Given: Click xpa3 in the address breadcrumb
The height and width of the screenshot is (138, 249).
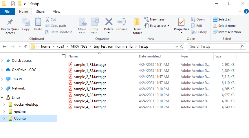Looking at the screenshot, I should tap(60, 46).
